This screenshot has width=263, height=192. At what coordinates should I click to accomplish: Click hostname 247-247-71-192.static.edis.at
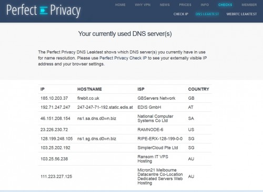[105, 107]
